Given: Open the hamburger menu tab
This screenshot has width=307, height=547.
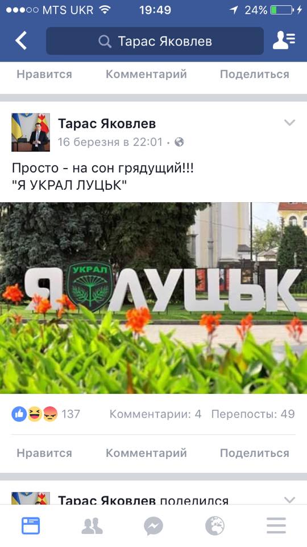Looking at the screenshot, I should coord(276,526).
